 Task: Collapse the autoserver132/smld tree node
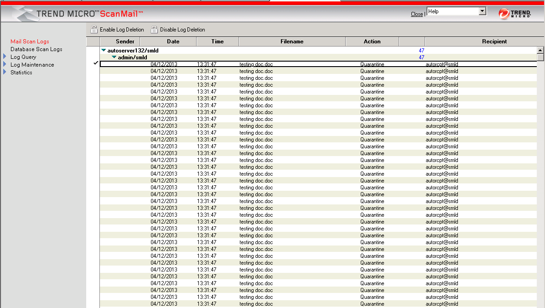coord(104,51)
